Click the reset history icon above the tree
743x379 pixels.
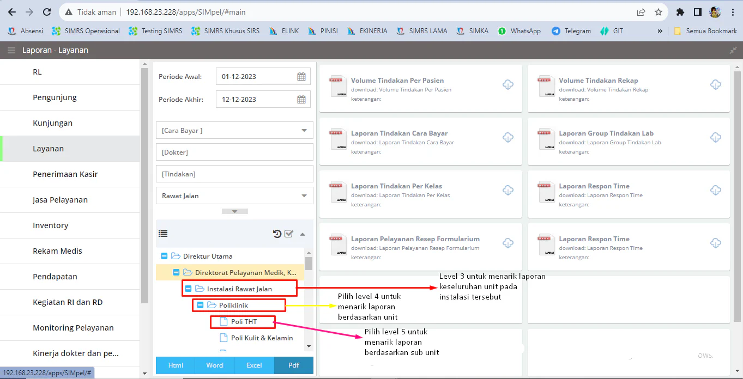[277, 234]
